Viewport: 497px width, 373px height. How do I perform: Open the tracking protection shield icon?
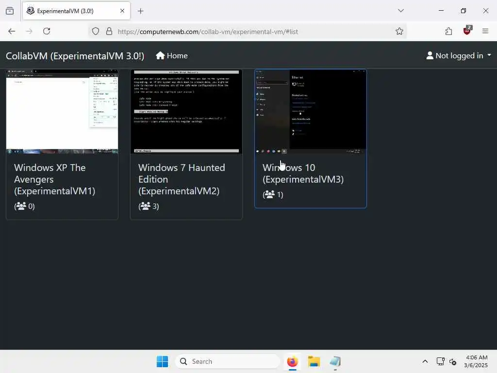tap(96, 32)
